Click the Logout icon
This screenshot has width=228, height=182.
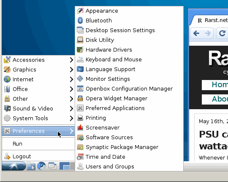(7, 156)
